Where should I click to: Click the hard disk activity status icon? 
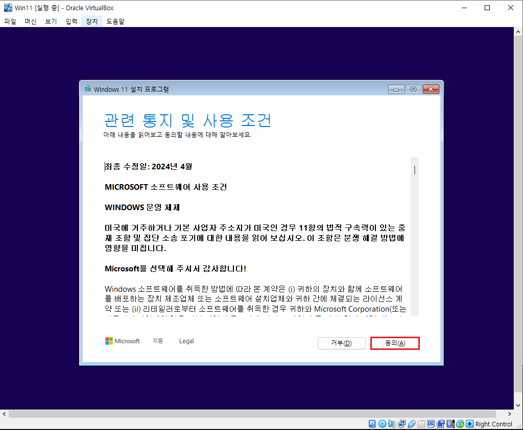(x=372, y=424)
